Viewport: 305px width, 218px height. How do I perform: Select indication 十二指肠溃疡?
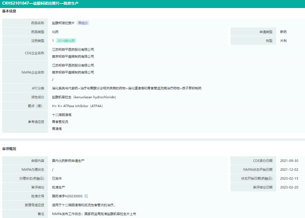[x=62, y=115]
